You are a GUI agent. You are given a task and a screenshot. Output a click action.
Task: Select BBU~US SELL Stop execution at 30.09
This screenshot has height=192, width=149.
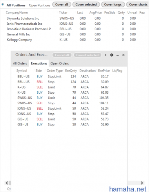click(x=69, y=82)
